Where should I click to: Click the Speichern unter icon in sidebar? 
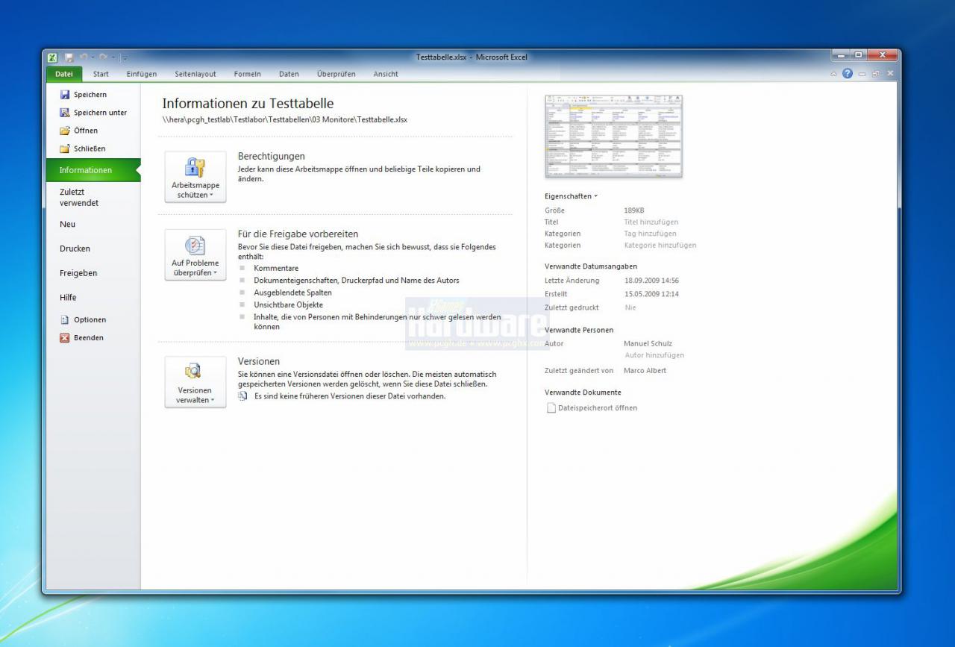(x=65, y=113)
